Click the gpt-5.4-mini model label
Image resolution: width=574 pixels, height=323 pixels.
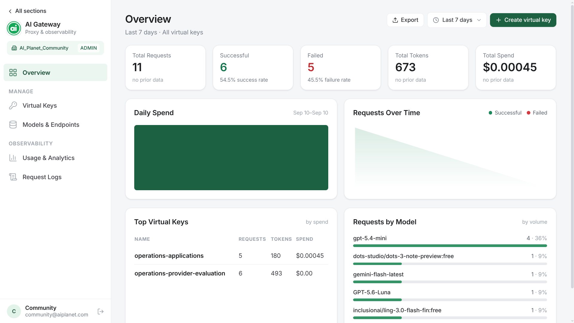[370, 238]
